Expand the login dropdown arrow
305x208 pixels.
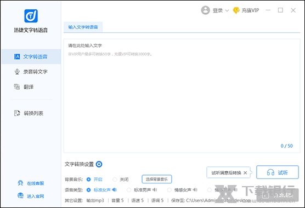tap(227, 10)
